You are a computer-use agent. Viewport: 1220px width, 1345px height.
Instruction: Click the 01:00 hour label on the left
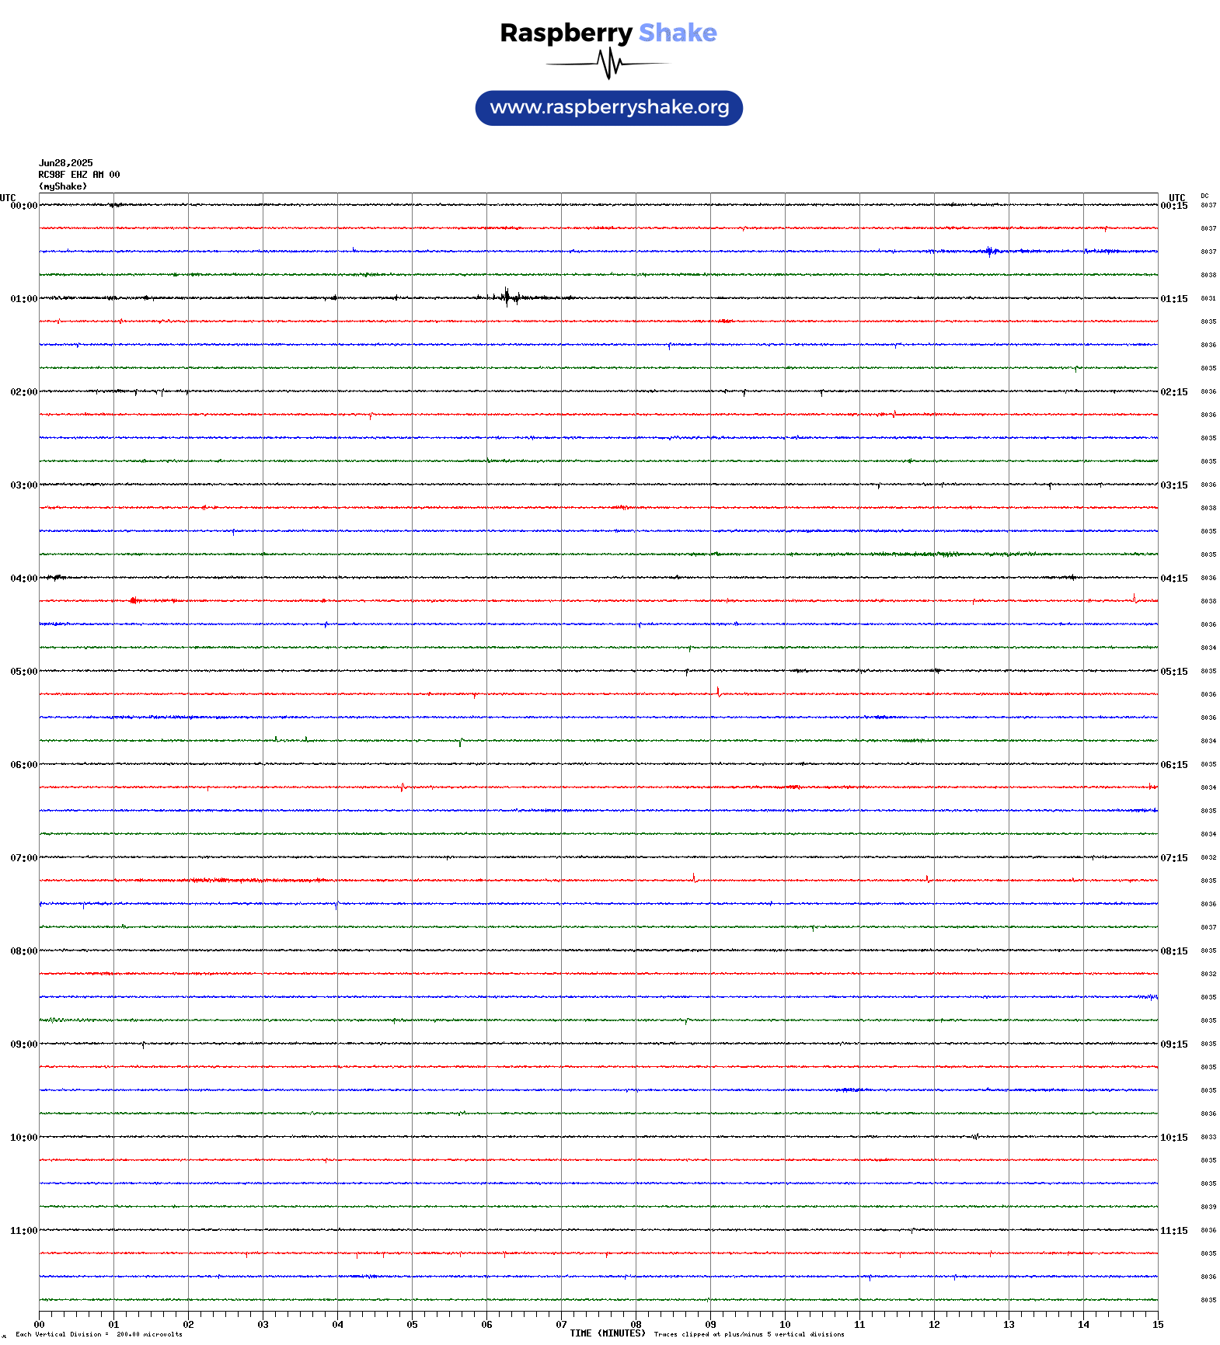click(23, 299)
